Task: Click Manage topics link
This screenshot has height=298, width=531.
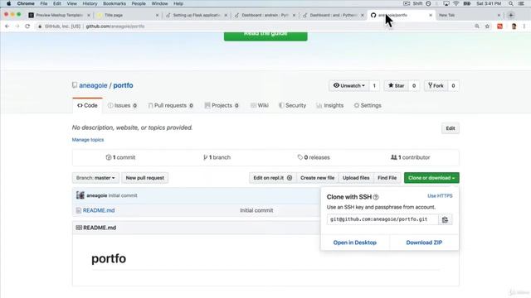Action: tap(88, 140)
